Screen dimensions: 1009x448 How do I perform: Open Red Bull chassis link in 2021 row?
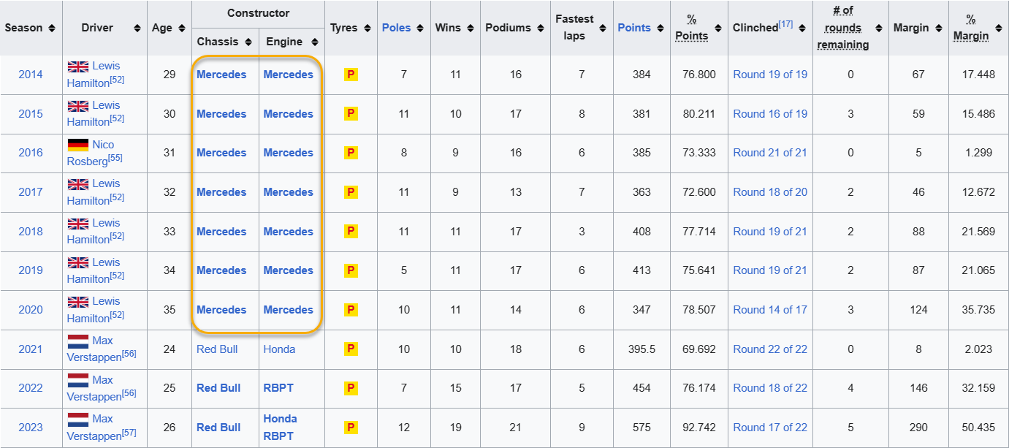coord(217,349)
